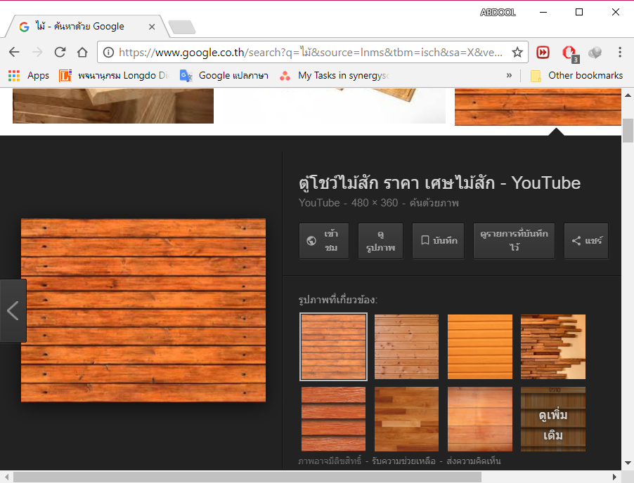Reload the page with refresh icon
The image size is (634, 483).
[x=60, y=53]
